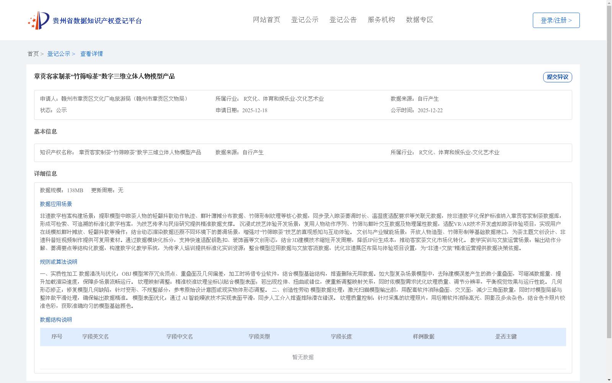
Task: Click the 暂无数据 empty table message
Action: [x=303, y=357]
